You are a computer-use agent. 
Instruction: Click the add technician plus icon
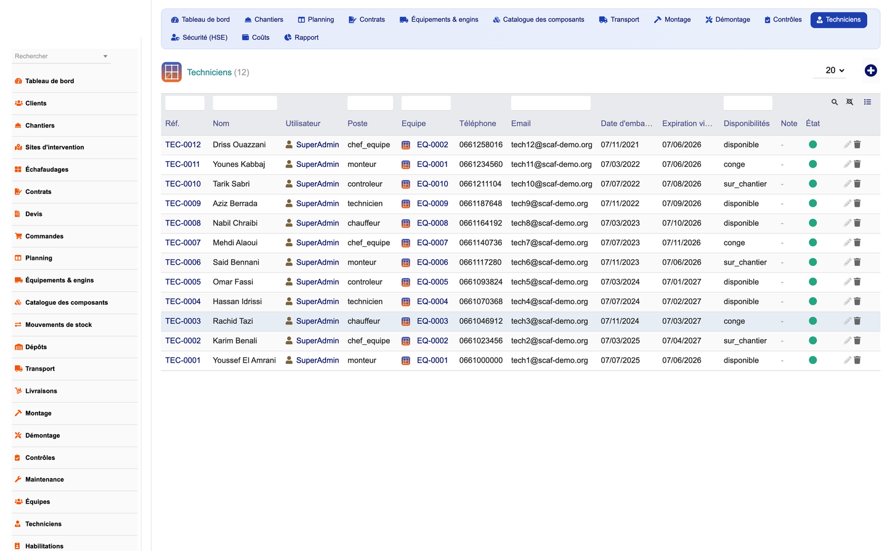click(x=870, y=71)
